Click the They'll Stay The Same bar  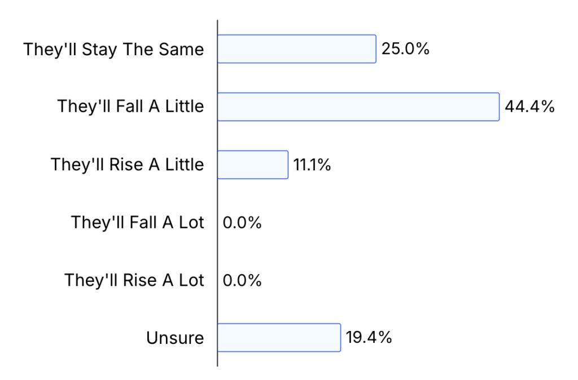tap(297, 49)
